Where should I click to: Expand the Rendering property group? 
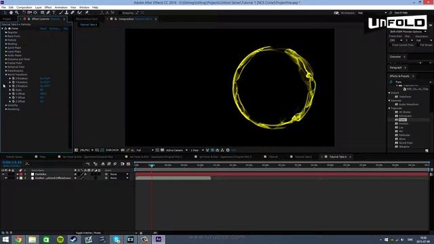tap(6, 109)
